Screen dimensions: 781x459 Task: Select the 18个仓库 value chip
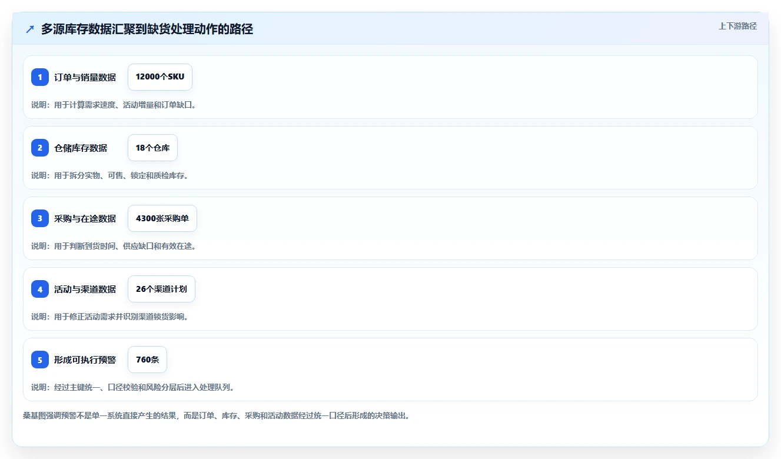tap(152, 148)
